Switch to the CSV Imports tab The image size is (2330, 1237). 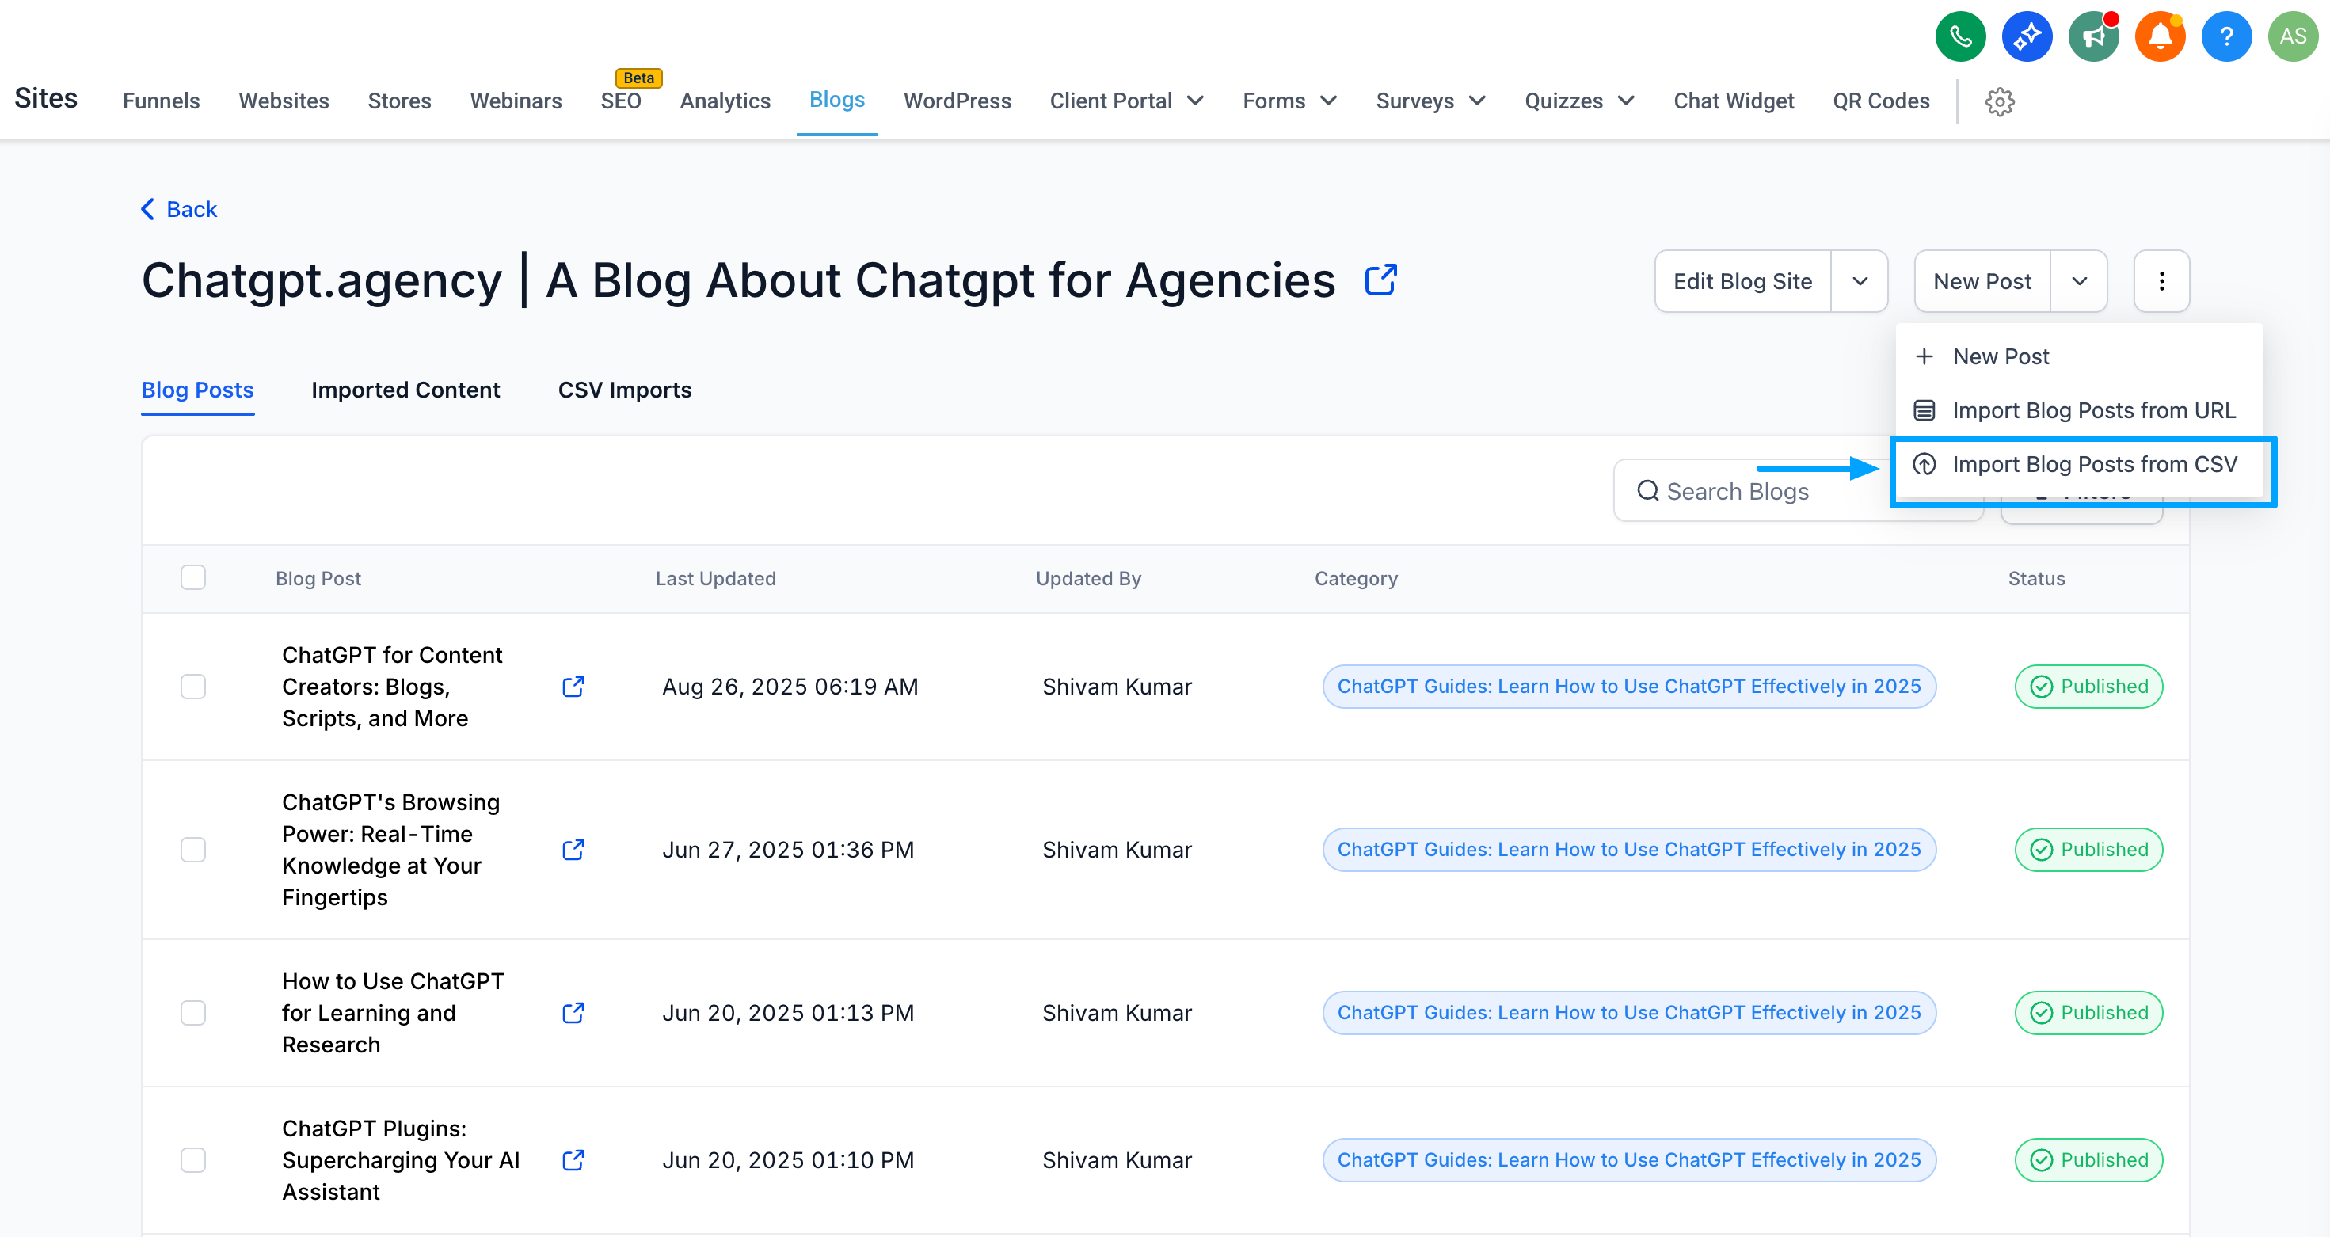624,390
